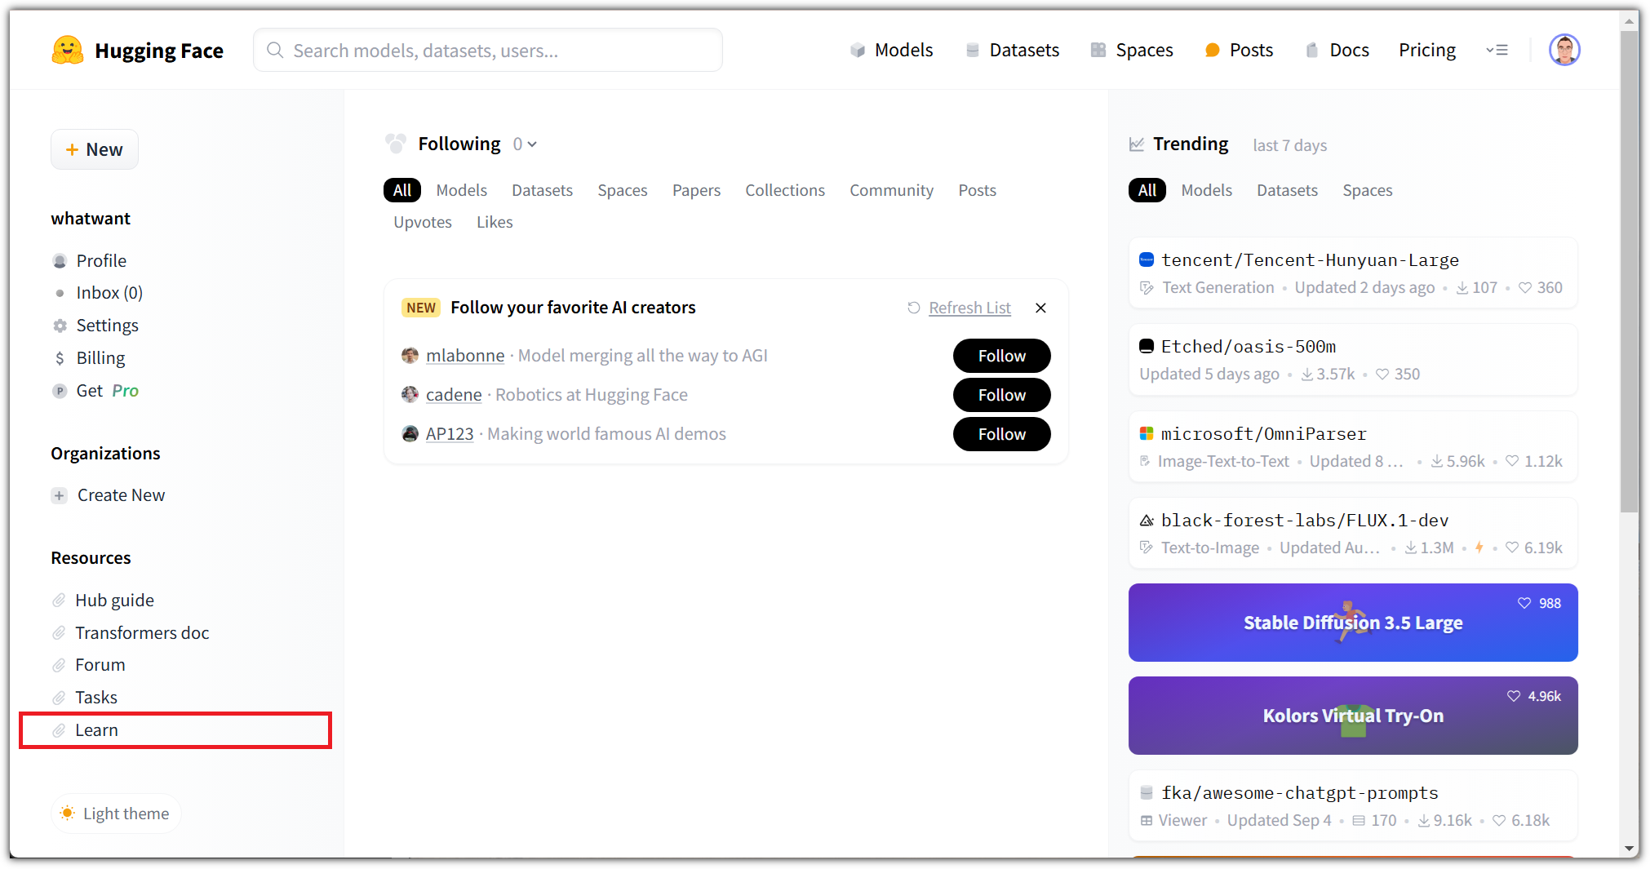The height and width of the screenshot is (869, 1650).
Task: Click heart icon on Stable Diffusion 3.5 card
Action: click(1524, 603)
